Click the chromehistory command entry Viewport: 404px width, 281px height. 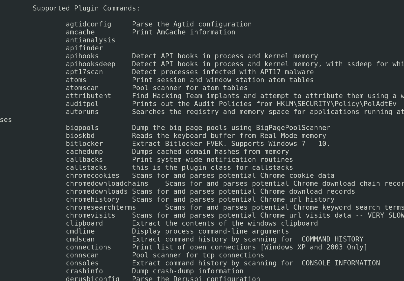[x=93, y=199]
